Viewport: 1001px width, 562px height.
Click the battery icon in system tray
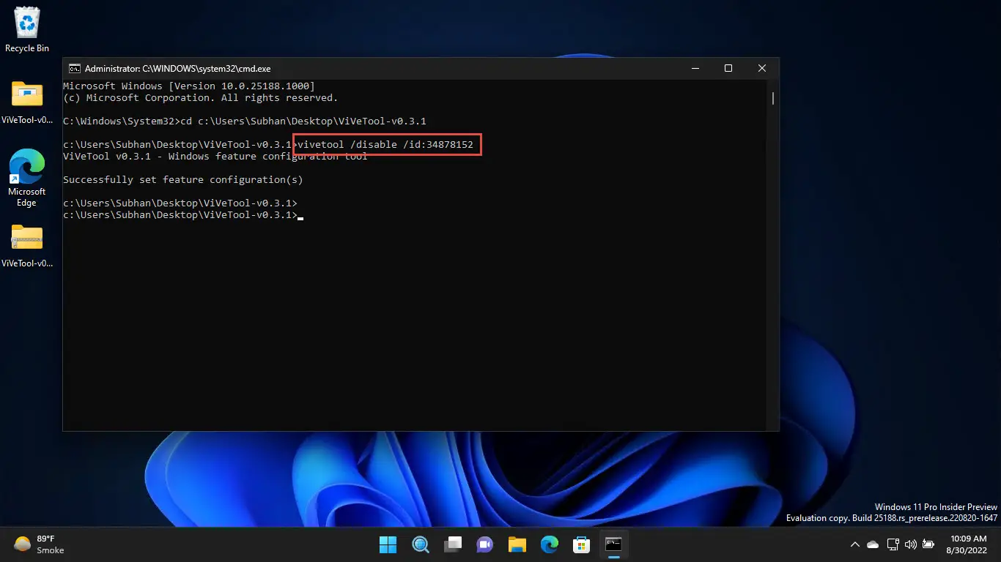coord(928,544)
